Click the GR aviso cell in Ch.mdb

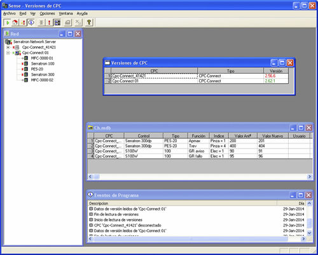(198, 151)
